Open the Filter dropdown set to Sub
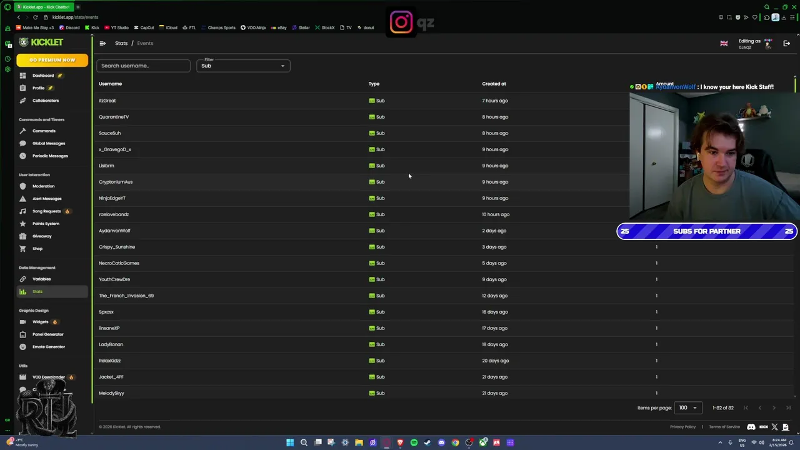Screen dimensions: 800x450 (243, 66)
